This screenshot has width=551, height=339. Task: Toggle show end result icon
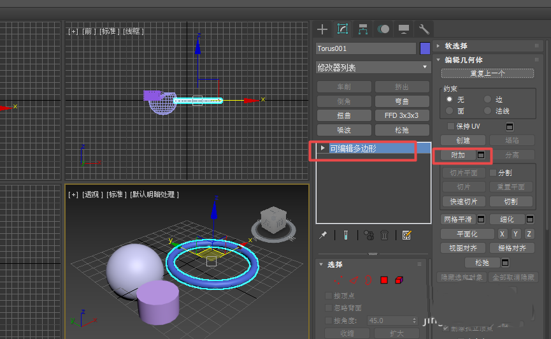tap(346, 235)
